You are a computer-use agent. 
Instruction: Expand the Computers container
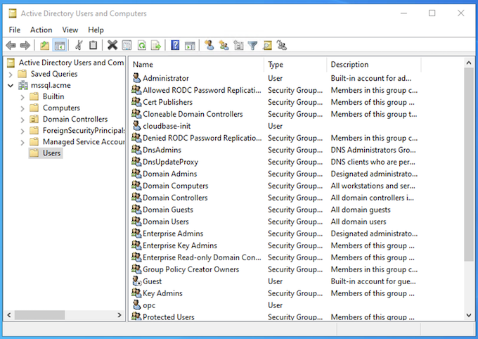click(22, 108)
